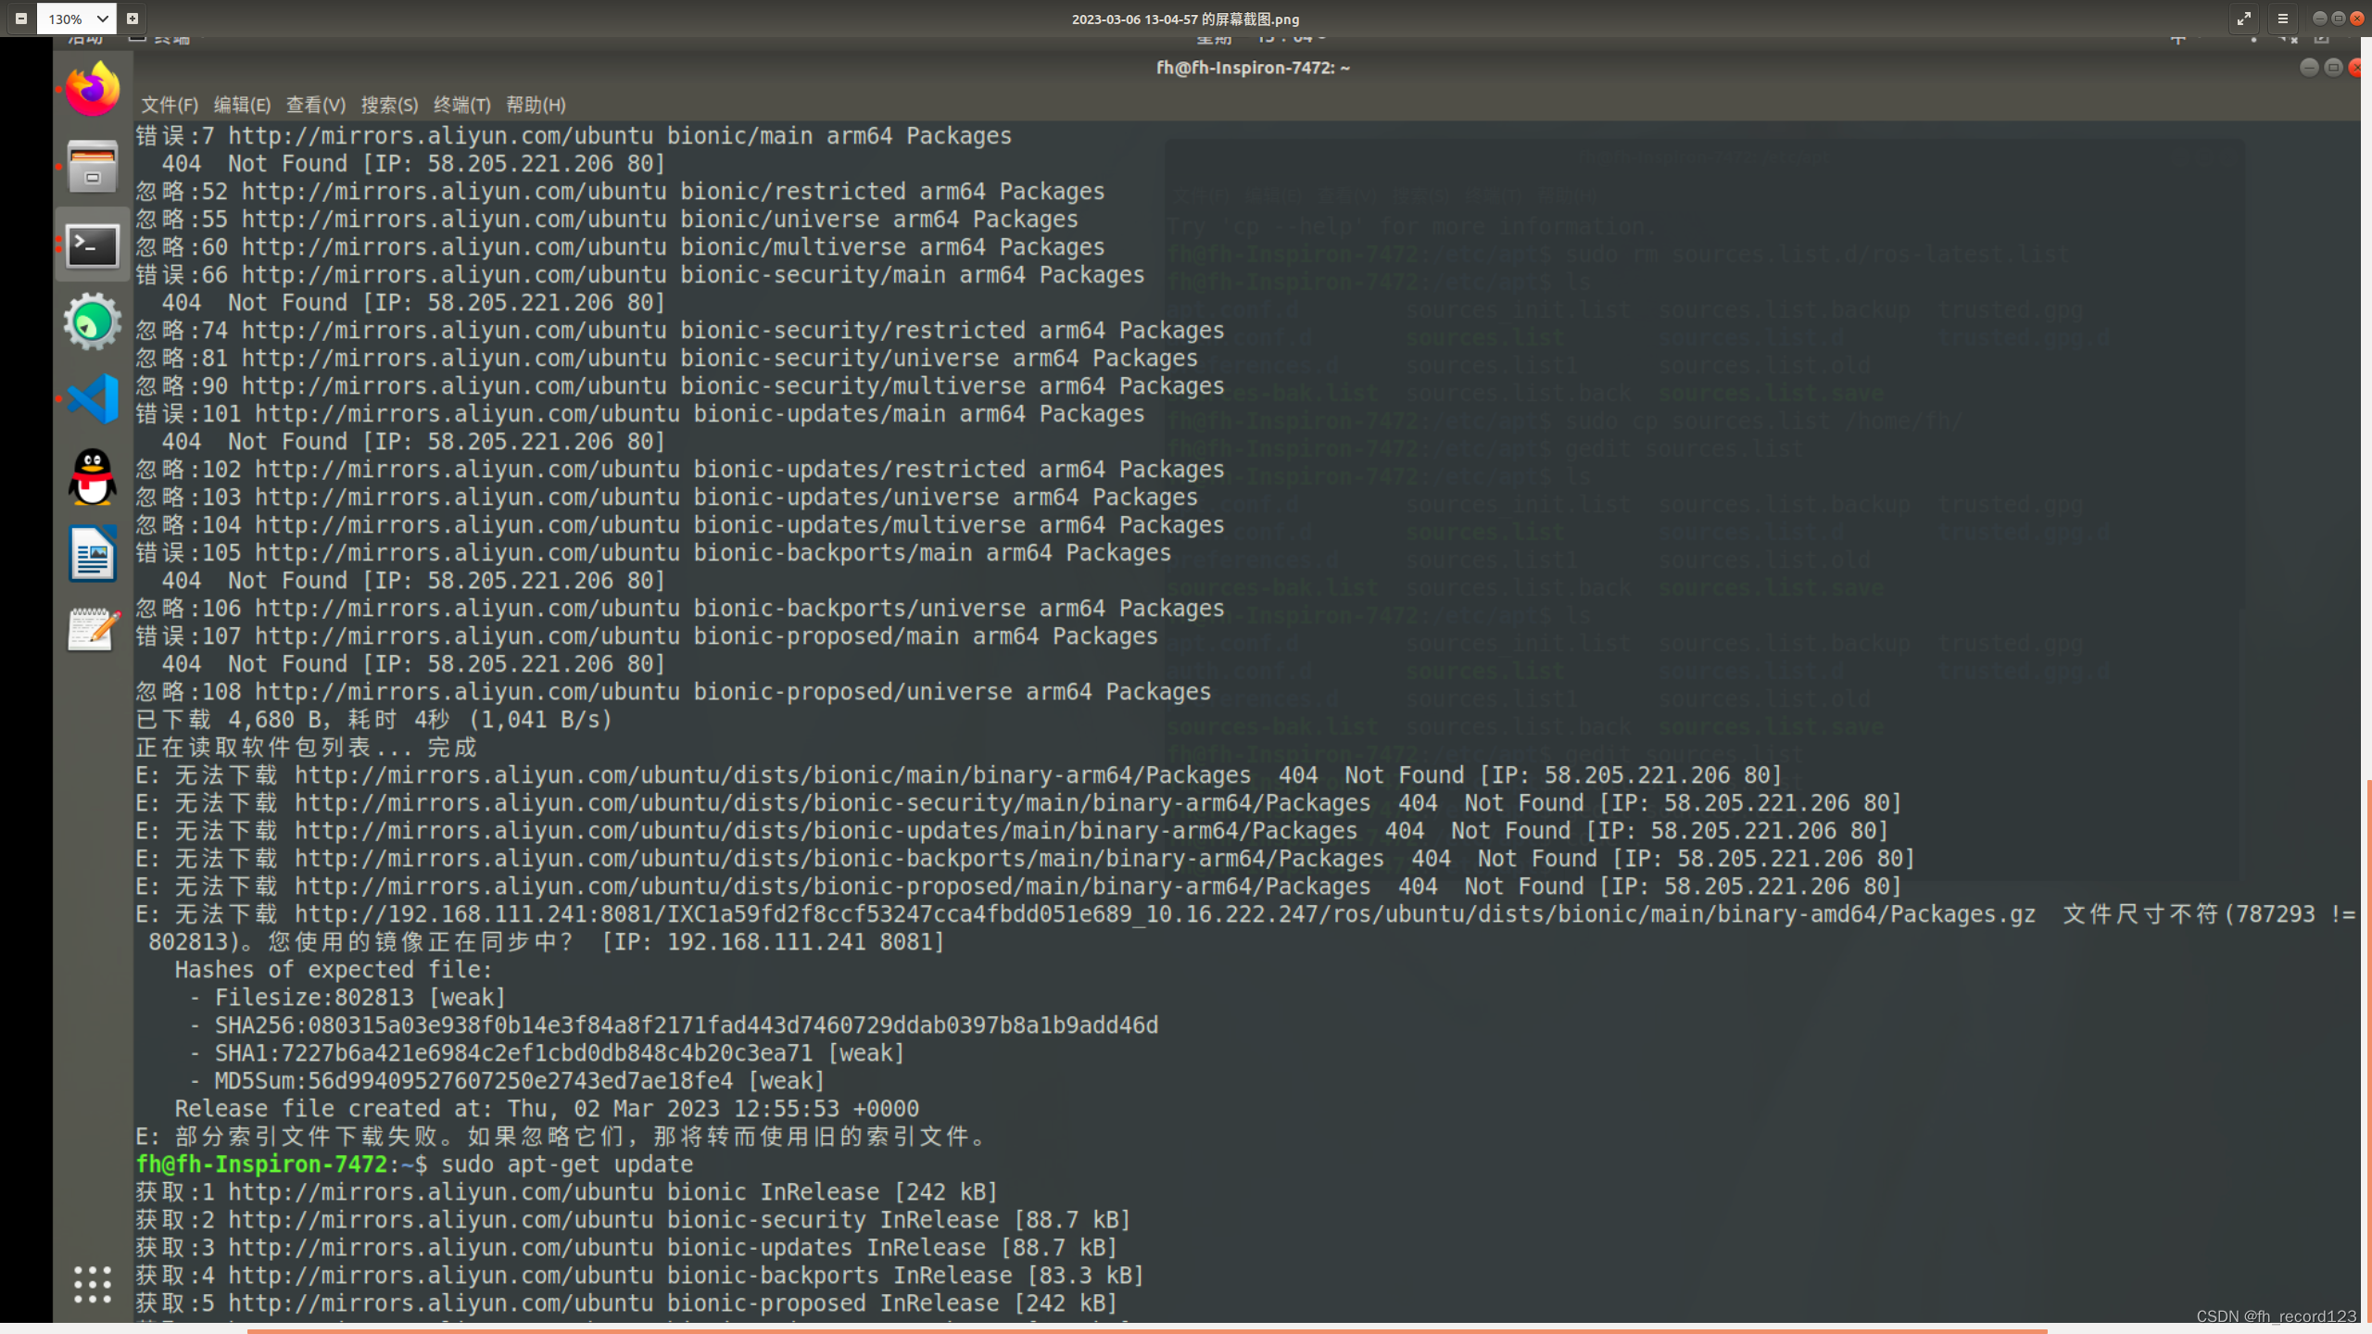The height and width of the screenshot is (1334, 2372).
Task: Click the Firefox icon in the dock
Action: pos(93,90)
